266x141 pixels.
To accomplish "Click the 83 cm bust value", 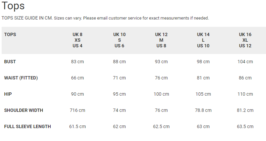I will (77, 62).
